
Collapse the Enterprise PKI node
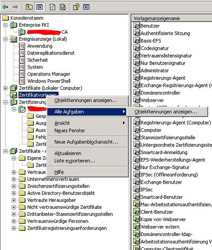coord(6,25)
